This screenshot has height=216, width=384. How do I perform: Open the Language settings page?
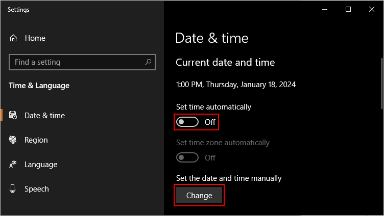tap(41, 165)
